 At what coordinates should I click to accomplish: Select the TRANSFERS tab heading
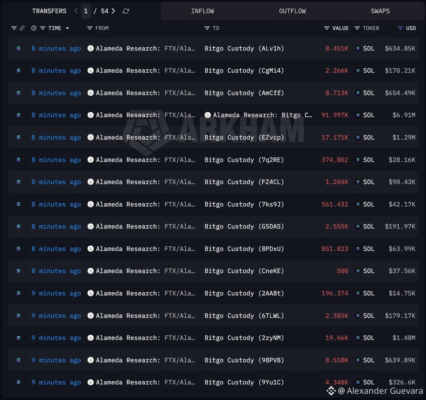tap(49, 11)
